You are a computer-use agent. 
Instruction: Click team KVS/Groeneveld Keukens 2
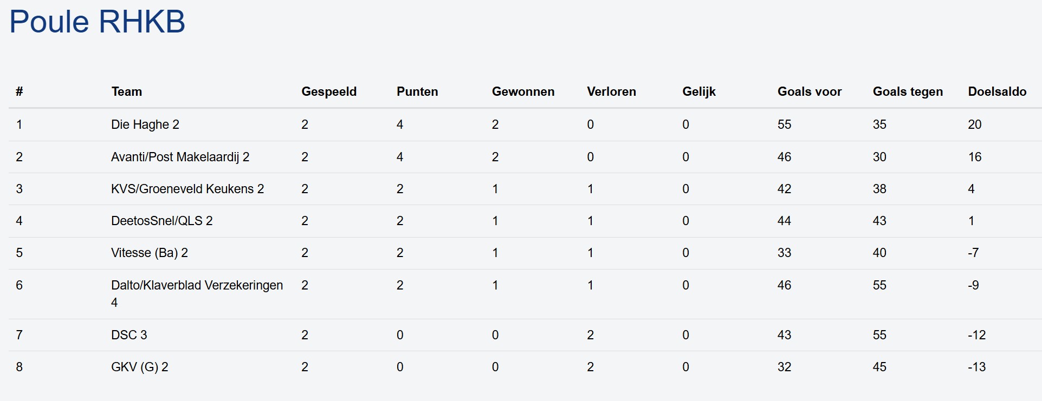tap(187, 189)
